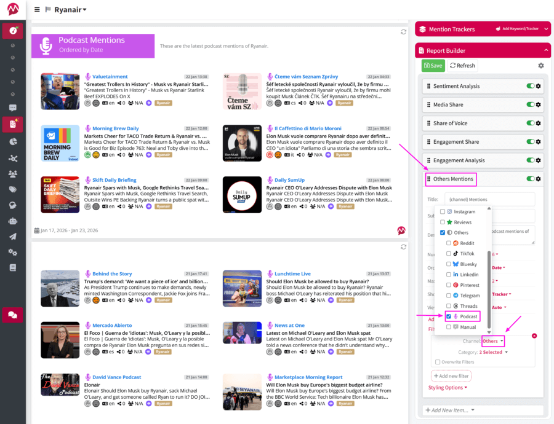554x424 pixels.
Task: Enable the Overwrite Filters checkbox
Action: pos(438,362)
